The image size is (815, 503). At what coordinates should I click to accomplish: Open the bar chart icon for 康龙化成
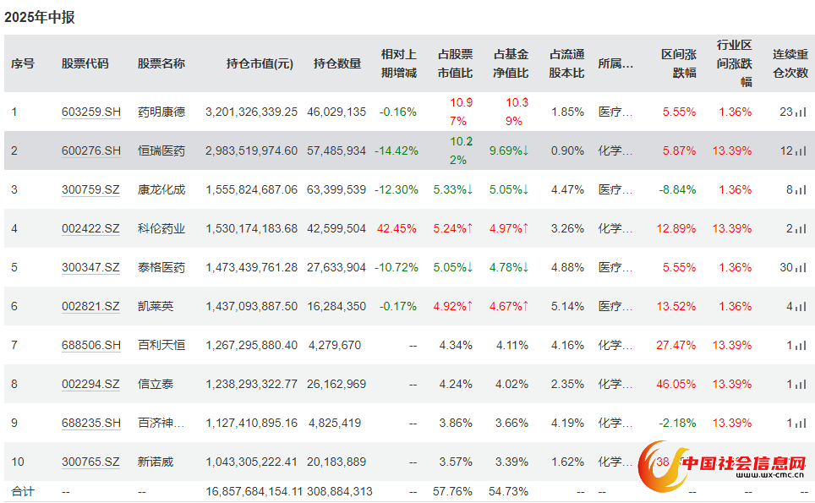(x=801, y=189)
